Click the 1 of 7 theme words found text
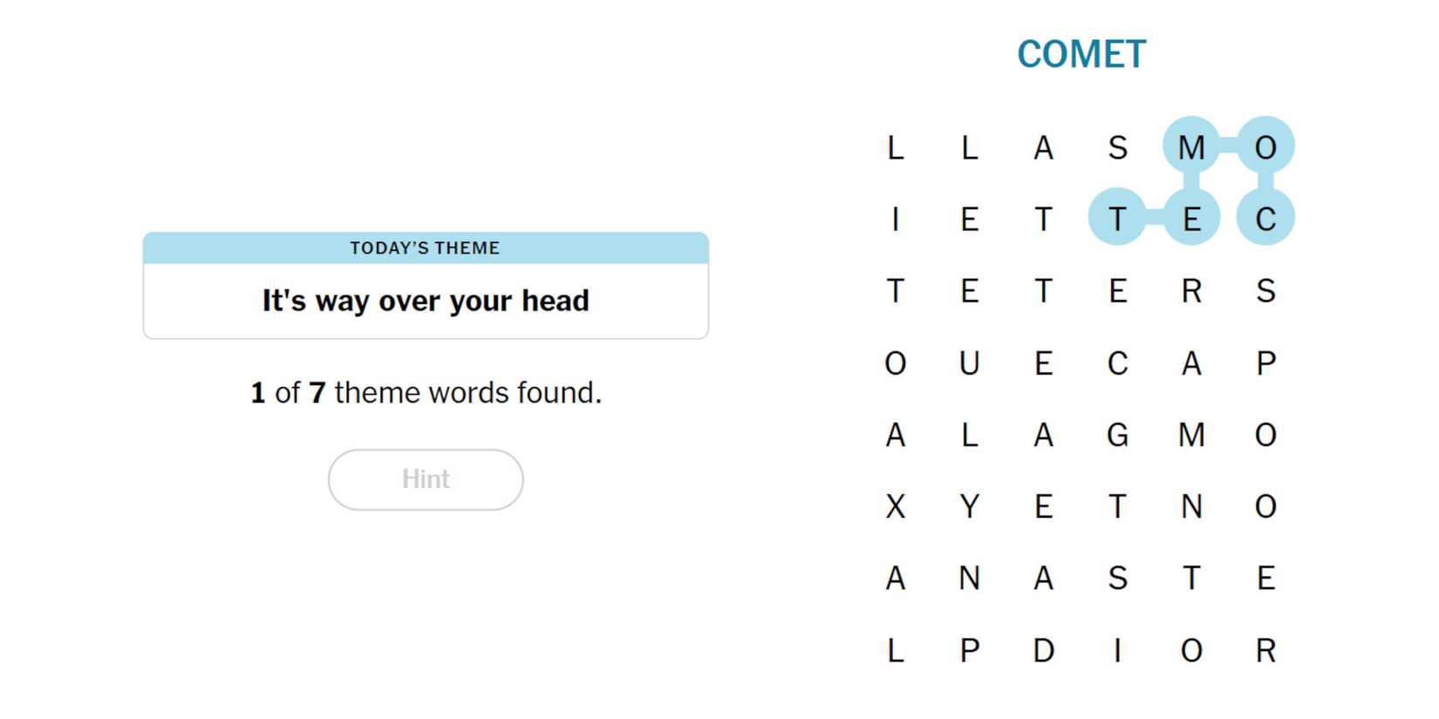 point(425,392)
